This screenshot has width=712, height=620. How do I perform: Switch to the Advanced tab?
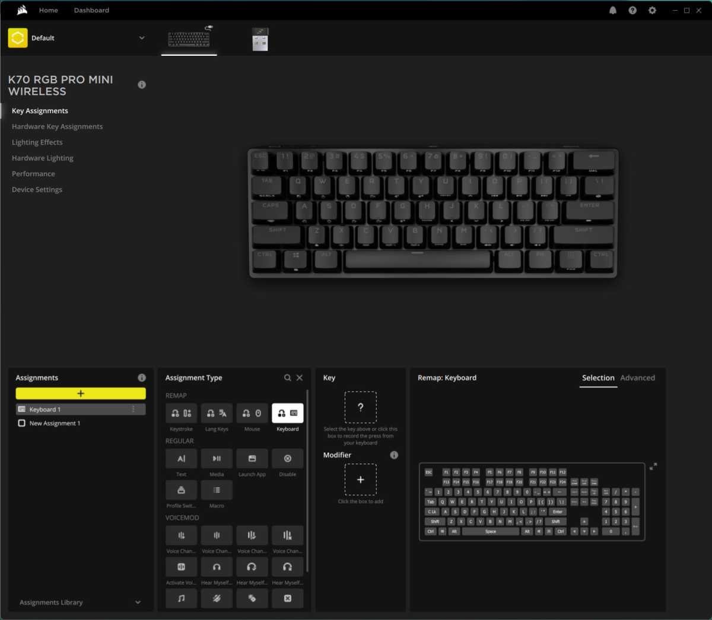point(638,378)
